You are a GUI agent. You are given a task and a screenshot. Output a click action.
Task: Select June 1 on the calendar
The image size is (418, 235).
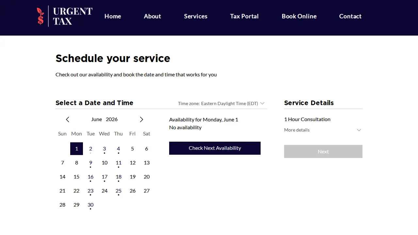[76, 149]
